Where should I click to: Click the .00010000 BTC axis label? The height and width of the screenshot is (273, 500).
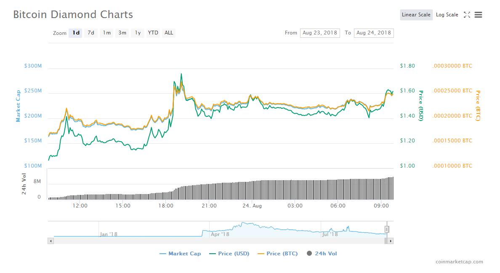452,166
